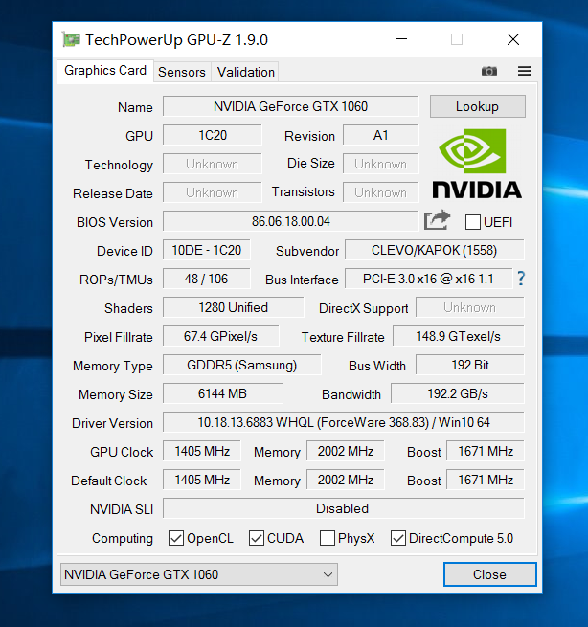Open the Validation tab
Image resolution: width=588 pixels, height=627 pixels.
(245, 72)
